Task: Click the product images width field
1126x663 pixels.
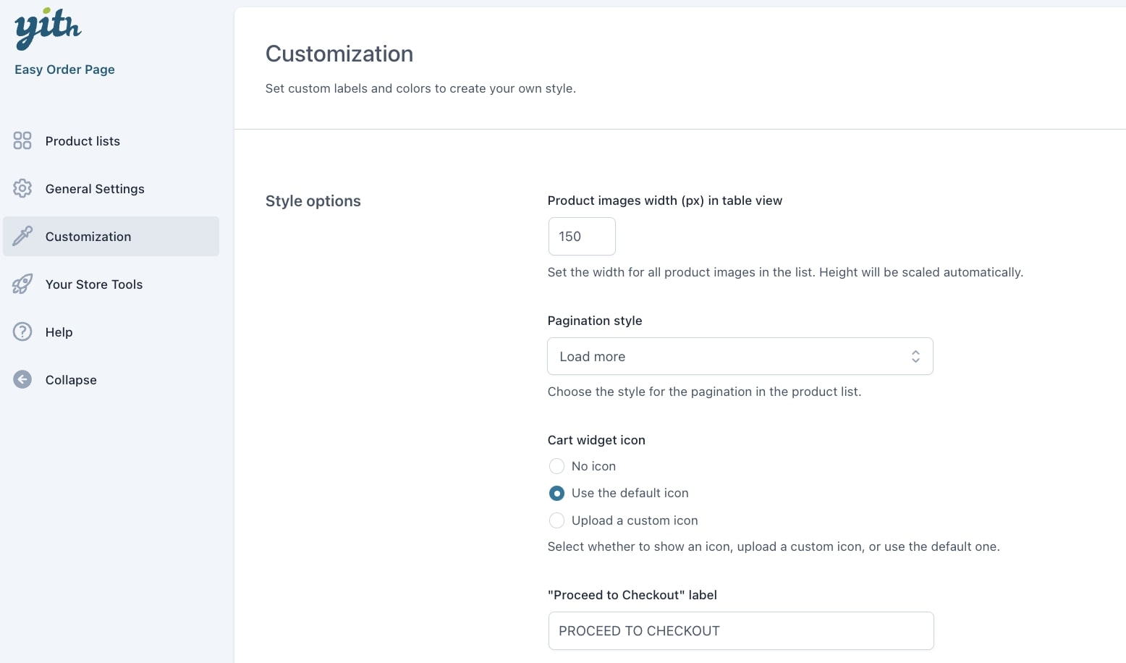Action: (582, 236)
